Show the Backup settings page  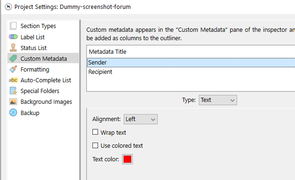point(30,113)
